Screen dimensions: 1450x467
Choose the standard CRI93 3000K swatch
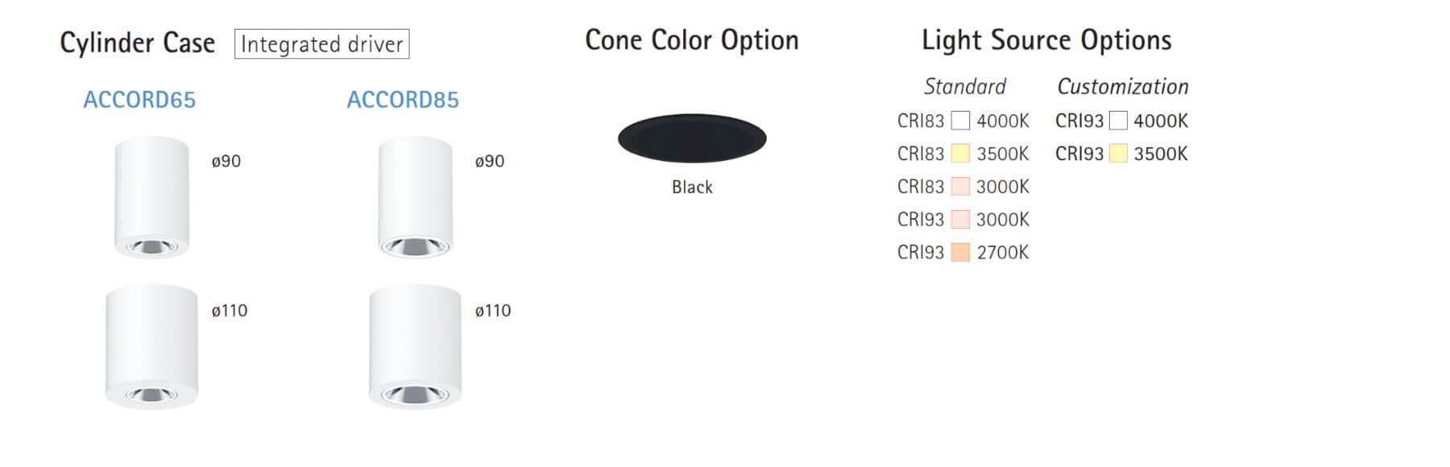pos(960,219)
